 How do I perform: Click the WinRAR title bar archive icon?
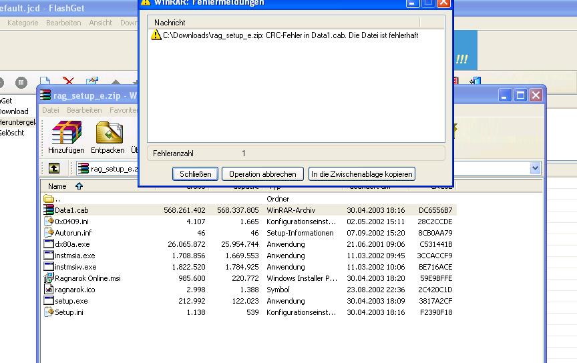coord(45,95)
